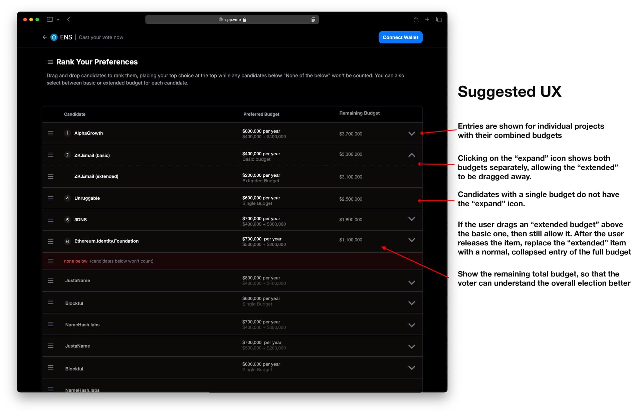Click the rank 4 badge for Unruggable
Screen dimensions: 641x415
coord(67,198)
